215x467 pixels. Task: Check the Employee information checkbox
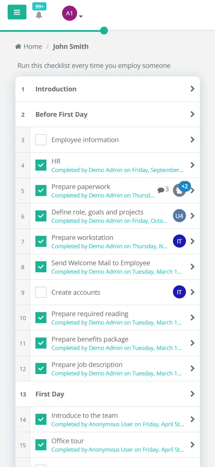(x=41, y=139)
